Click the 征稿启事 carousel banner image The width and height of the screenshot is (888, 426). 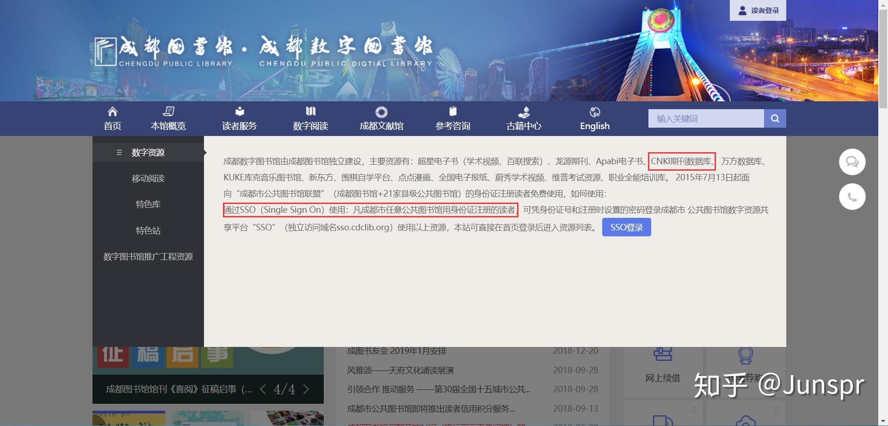click(x=208, y=360)
